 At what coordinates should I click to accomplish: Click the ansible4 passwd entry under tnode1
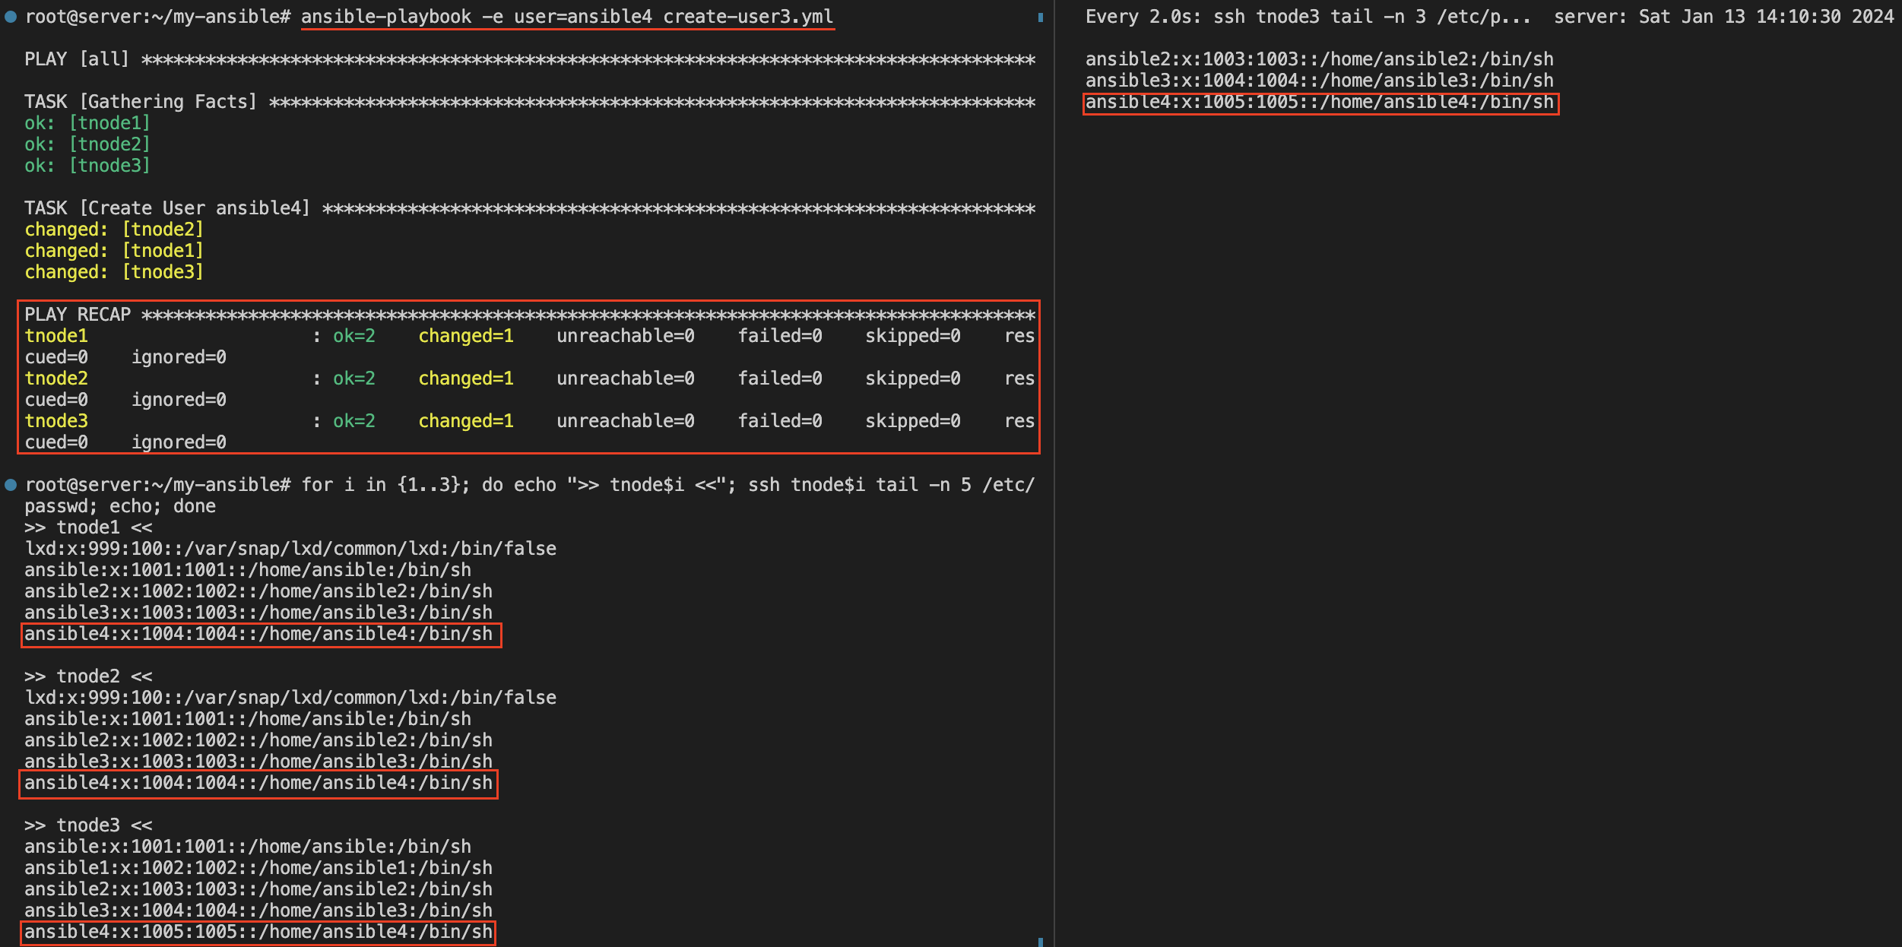(x=258, y=634)
